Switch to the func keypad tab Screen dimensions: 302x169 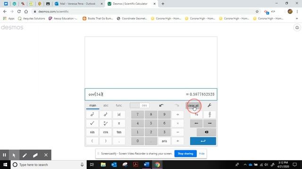click(119, 105)
